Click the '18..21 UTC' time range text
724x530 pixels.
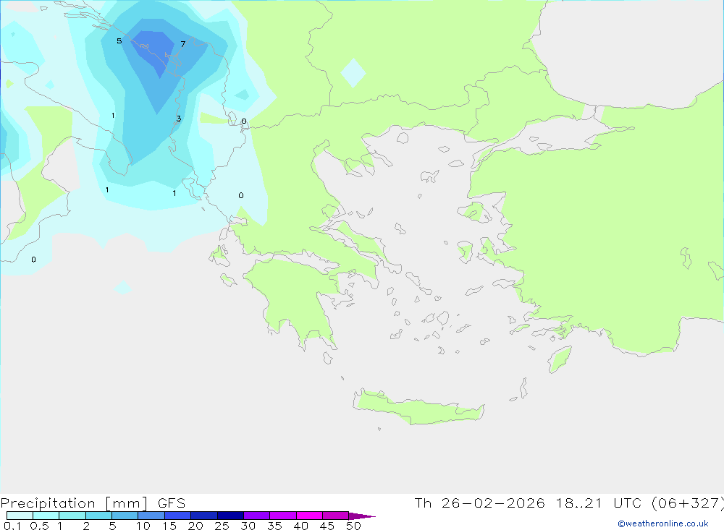[x=599, y=503]
